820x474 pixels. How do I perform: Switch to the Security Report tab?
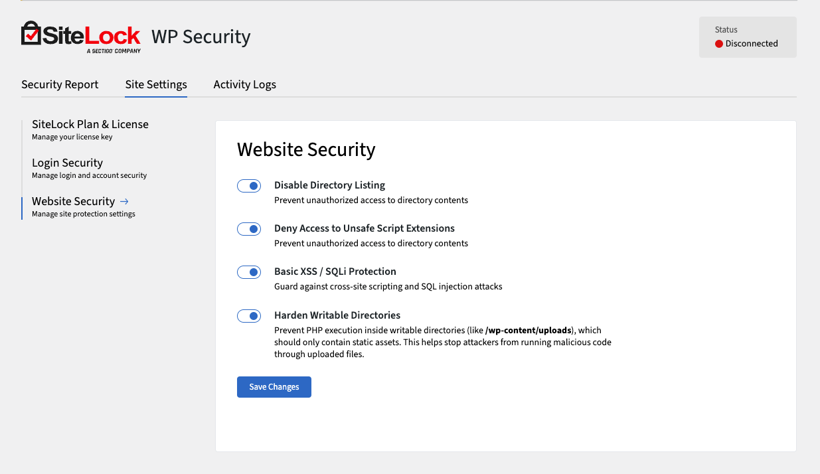[60, 84]
